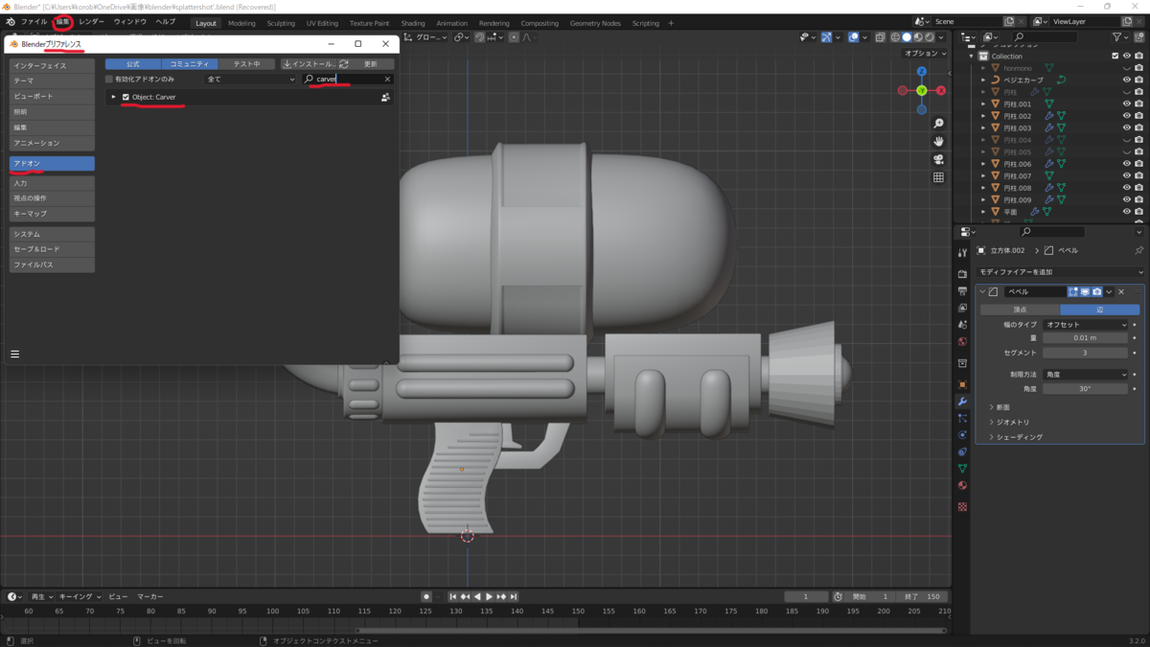Expand the Object: Carver addon details

tap(113, 98)
